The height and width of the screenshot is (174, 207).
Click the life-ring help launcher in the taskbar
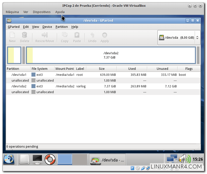50,159
